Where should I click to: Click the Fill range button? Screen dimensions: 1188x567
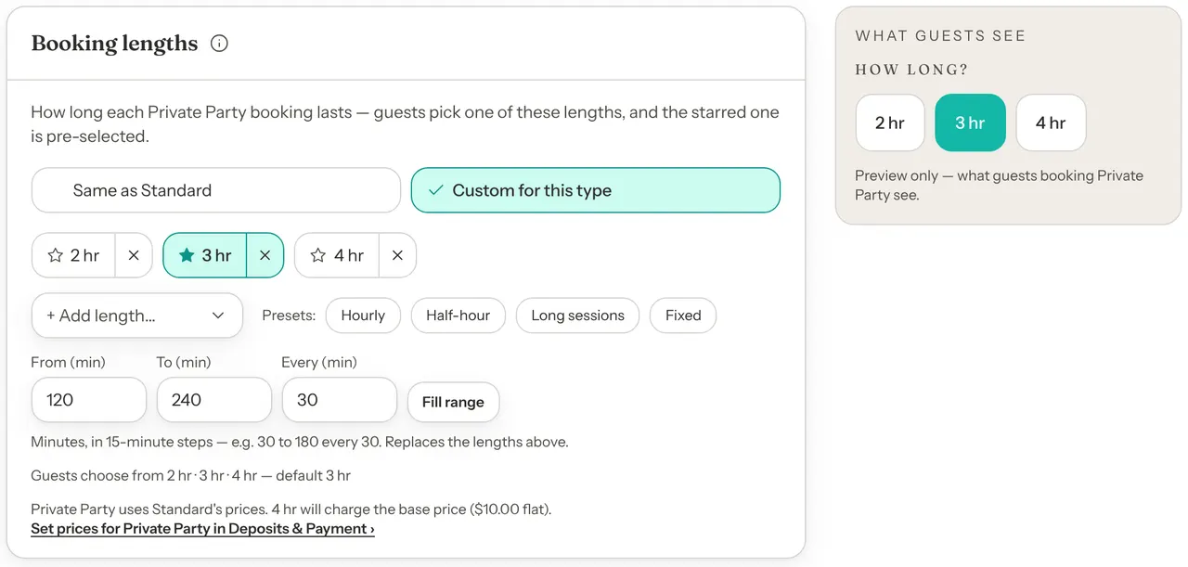453,402
